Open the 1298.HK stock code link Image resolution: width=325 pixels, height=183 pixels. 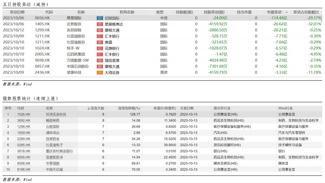(x=24, y=127)
